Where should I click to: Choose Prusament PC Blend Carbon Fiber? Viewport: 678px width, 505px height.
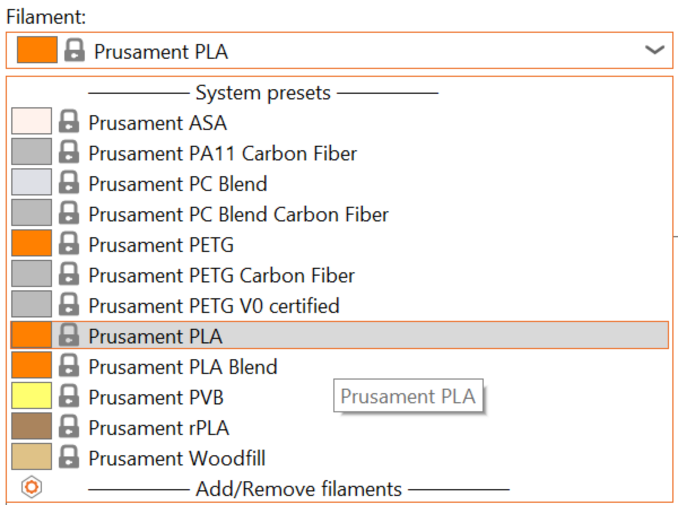point(238,214)
